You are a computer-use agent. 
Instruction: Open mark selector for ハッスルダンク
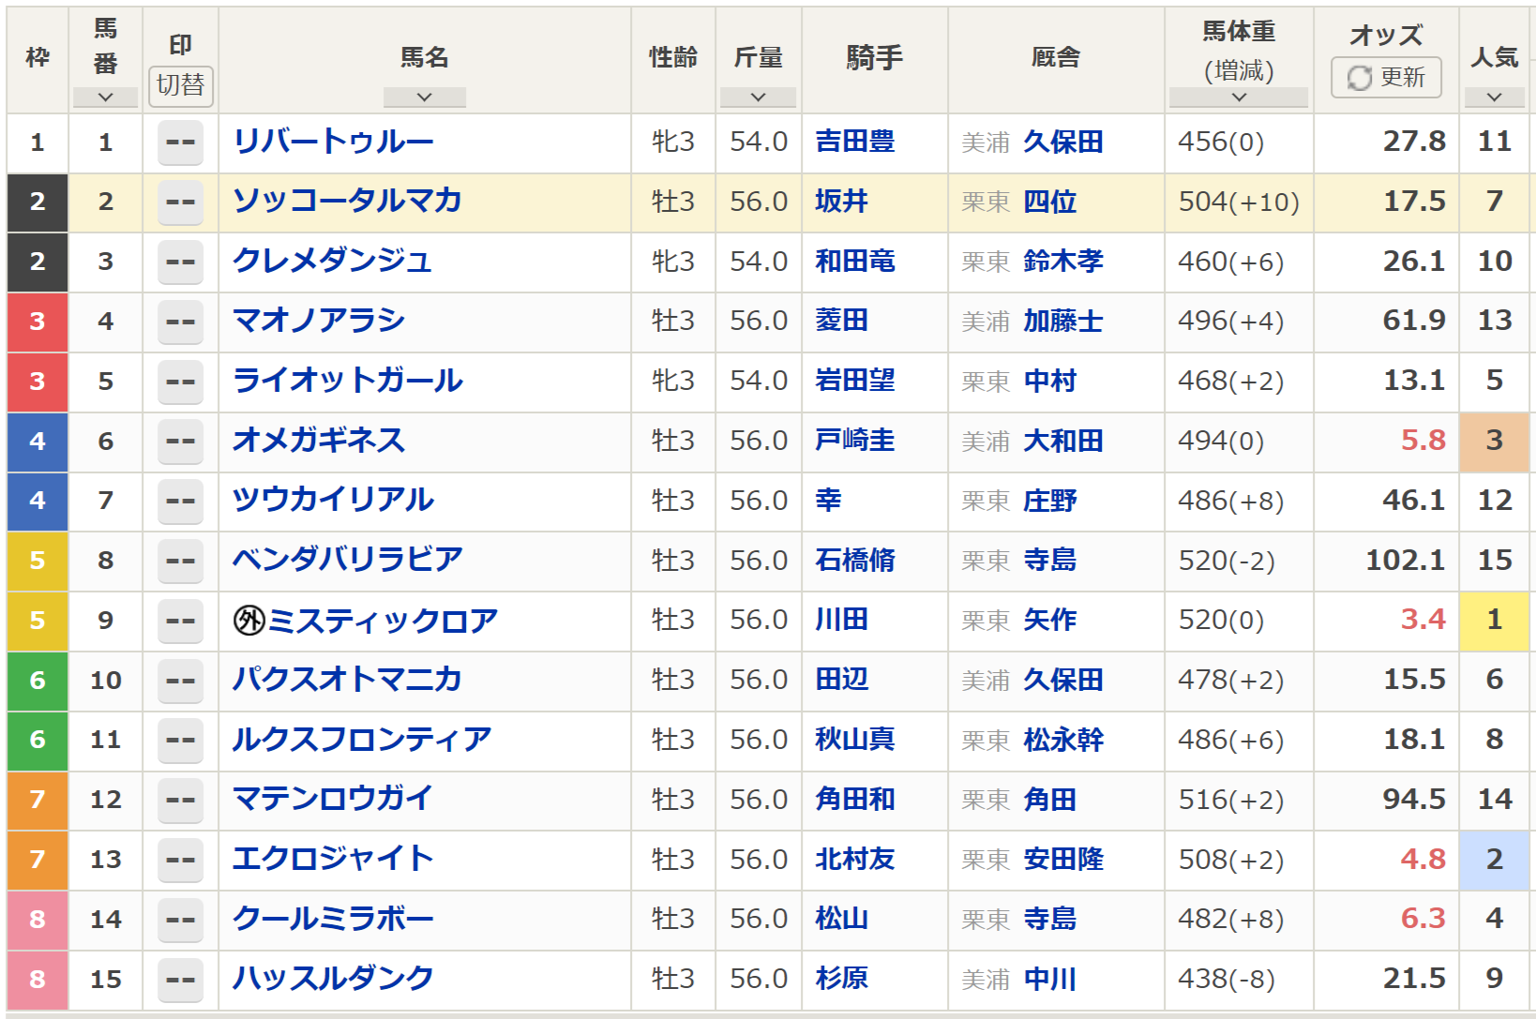[x=180, y=981]
